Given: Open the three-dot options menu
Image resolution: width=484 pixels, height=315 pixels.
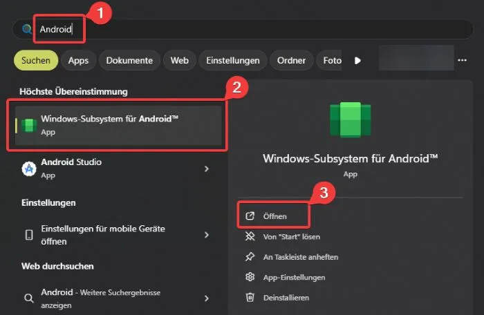Looking at the screenshot, I should pyautogui.click(x=462, y=60).
